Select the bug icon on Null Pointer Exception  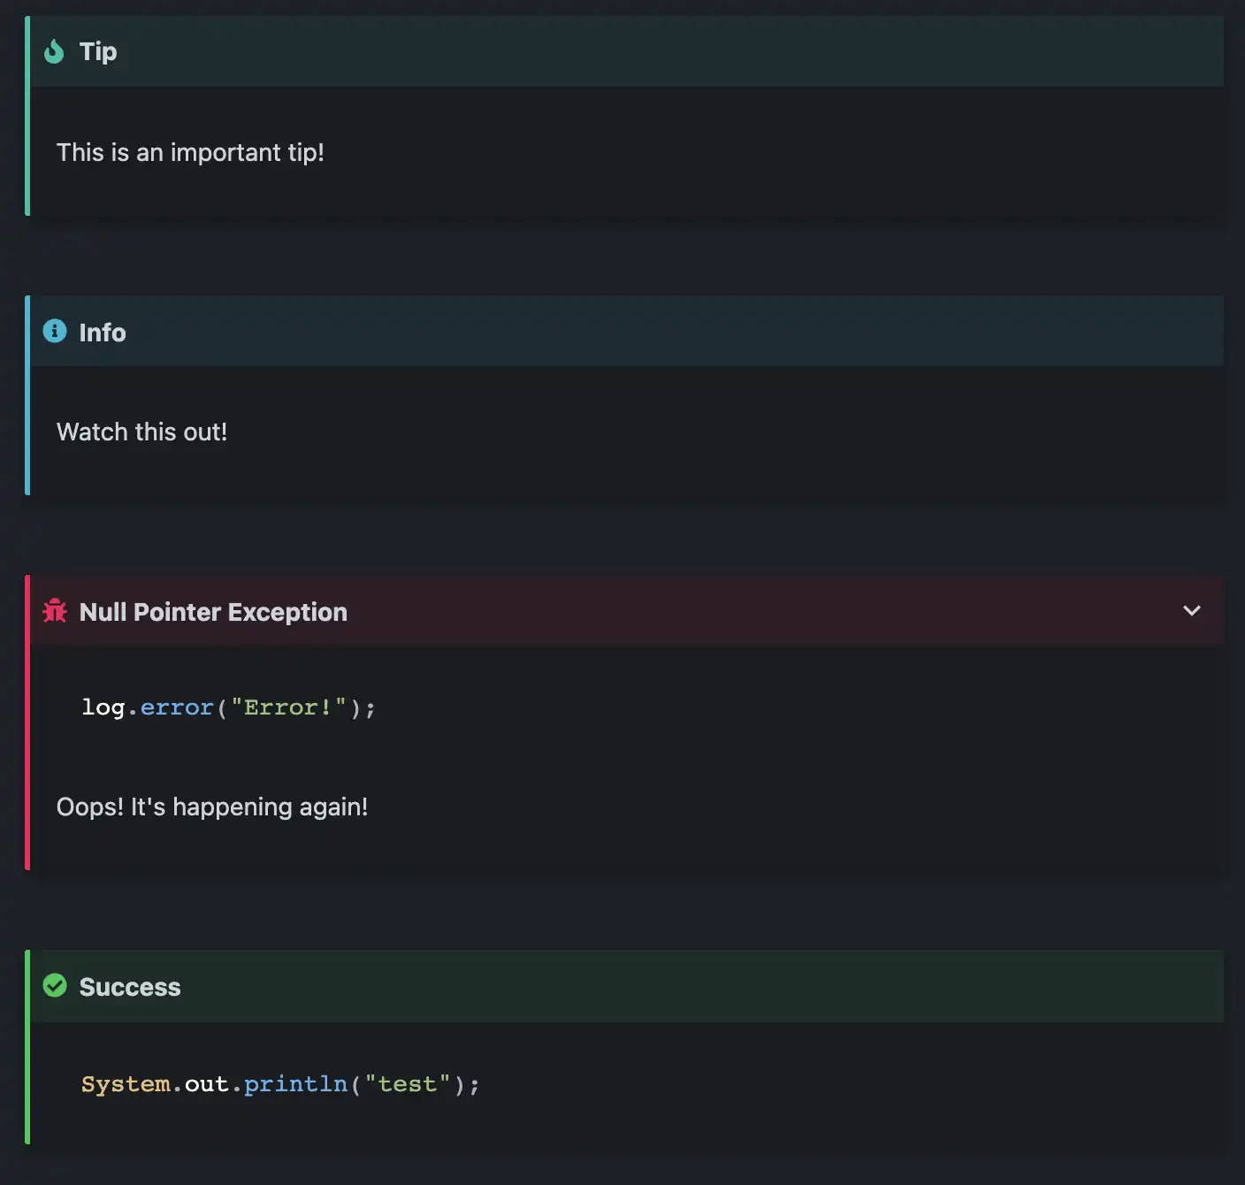tap(54, 610)
